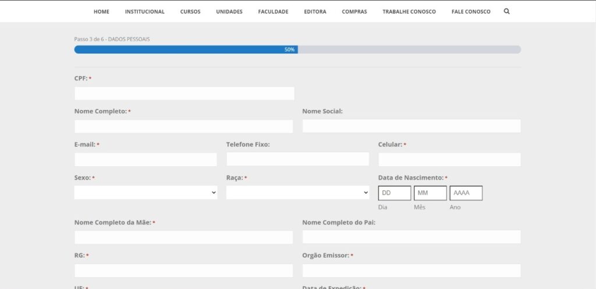Viewport: 596px width, 289px height.
Task: Click the COMPRAS menu link
Action: tap(354, 12)
